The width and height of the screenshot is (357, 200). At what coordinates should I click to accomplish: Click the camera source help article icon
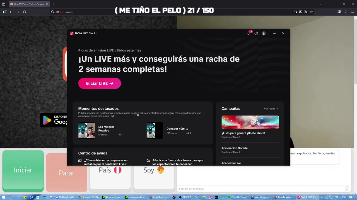click(x=148, y=161)
